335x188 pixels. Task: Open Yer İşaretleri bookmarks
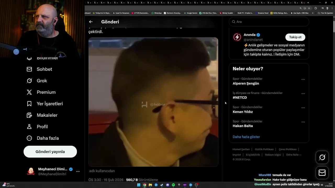coord(45,104)
